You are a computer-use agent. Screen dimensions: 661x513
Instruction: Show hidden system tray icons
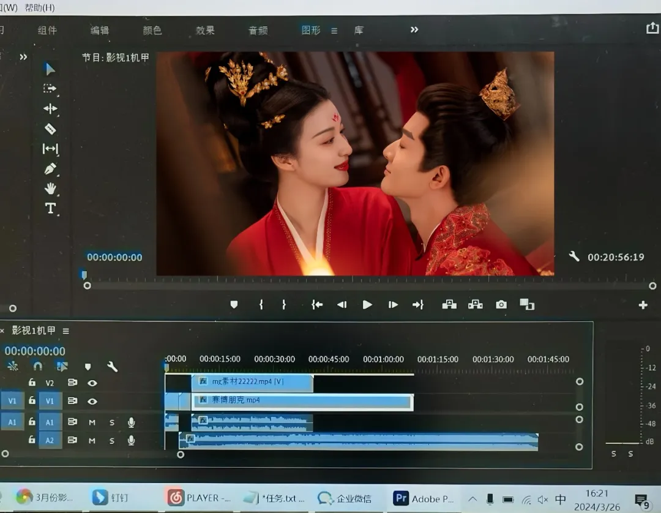[472, 498]
